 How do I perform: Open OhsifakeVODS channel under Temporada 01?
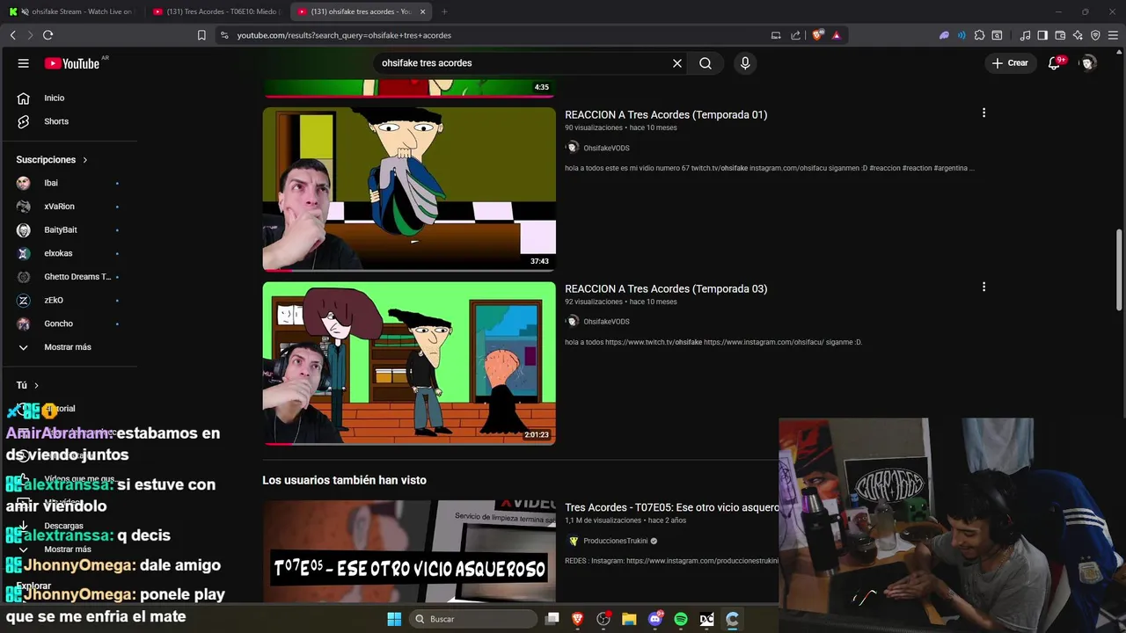tap(606, 148)
